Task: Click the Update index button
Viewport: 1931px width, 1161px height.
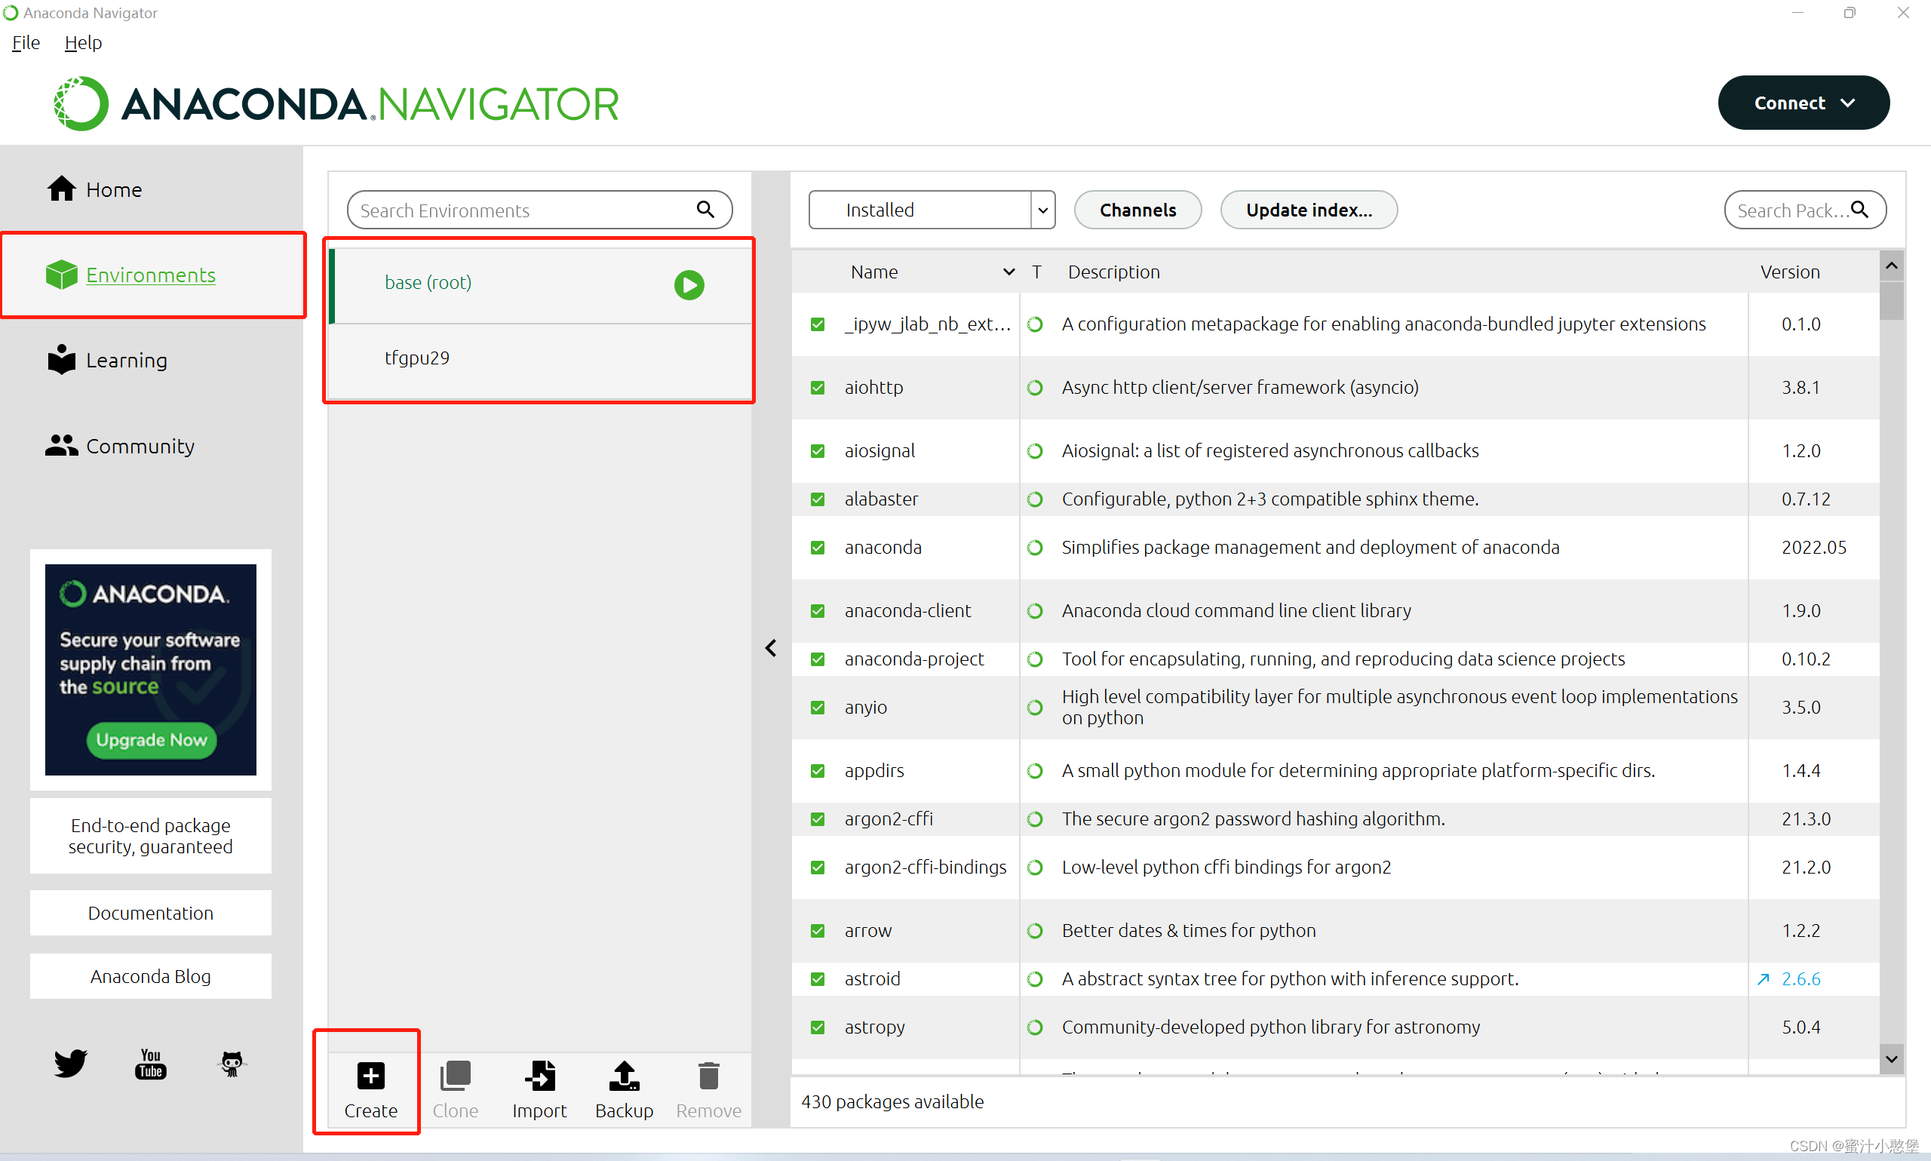Action: click(x=1309, y=210)
